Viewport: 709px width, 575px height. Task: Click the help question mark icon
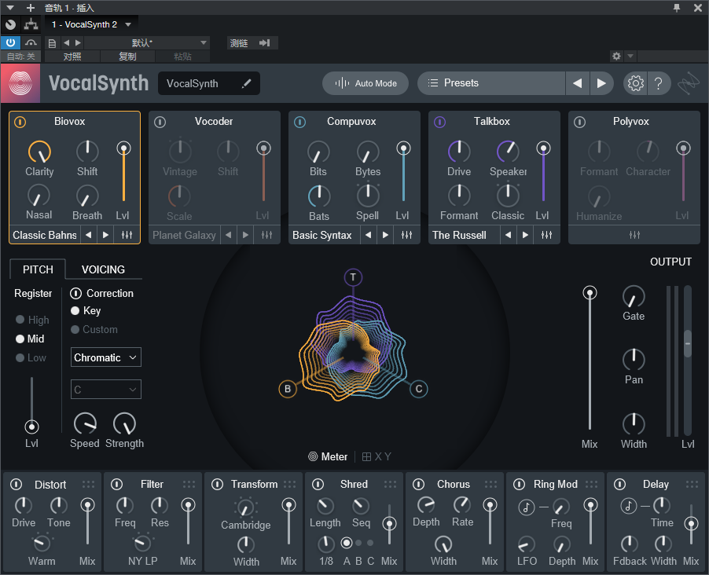[x=659, y=83]
